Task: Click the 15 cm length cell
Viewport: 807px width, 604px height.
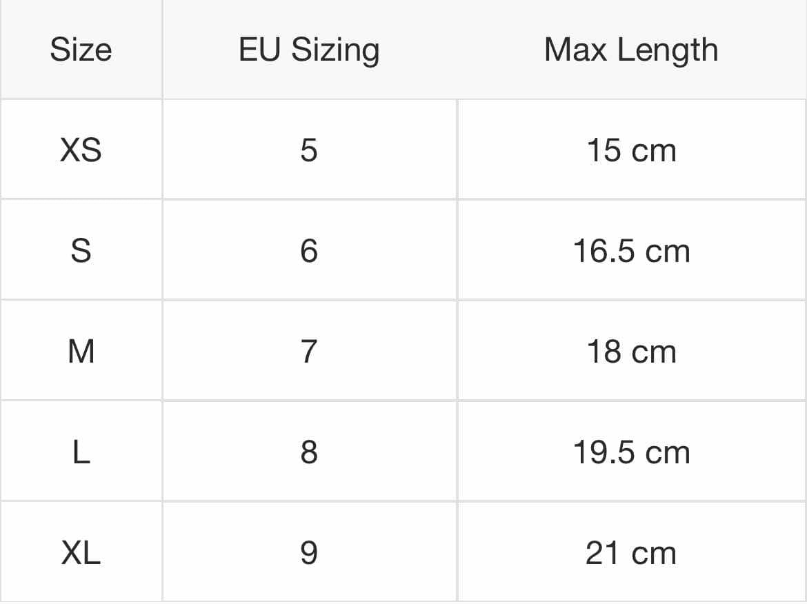Action: 632,149
